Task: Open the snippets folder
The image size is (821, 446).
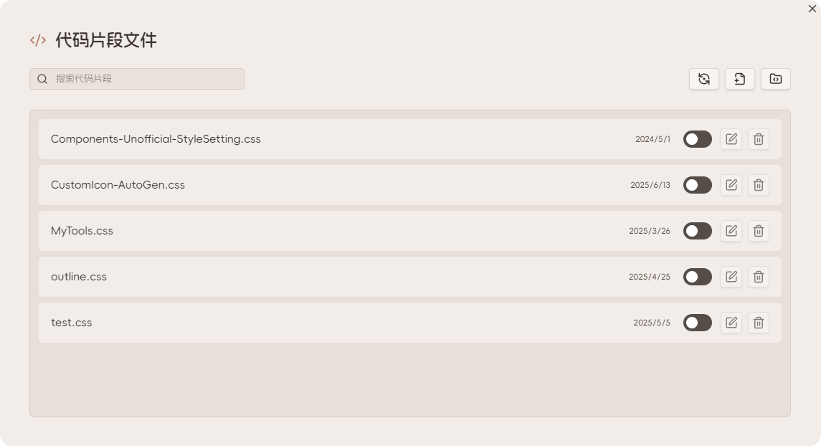Action: [776, 79]
